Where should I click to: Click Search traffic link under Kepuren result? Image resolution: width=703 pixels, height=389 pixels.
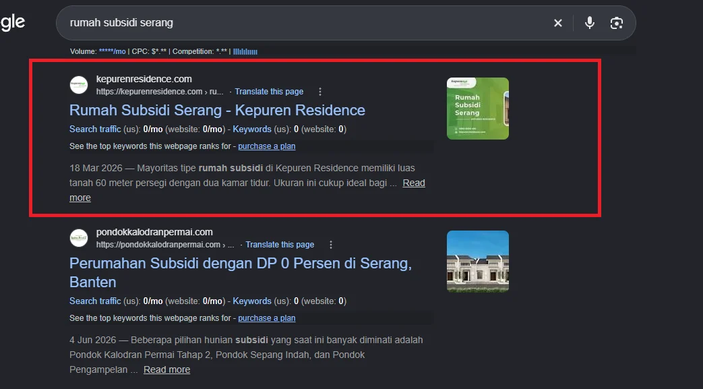(95, 129)
